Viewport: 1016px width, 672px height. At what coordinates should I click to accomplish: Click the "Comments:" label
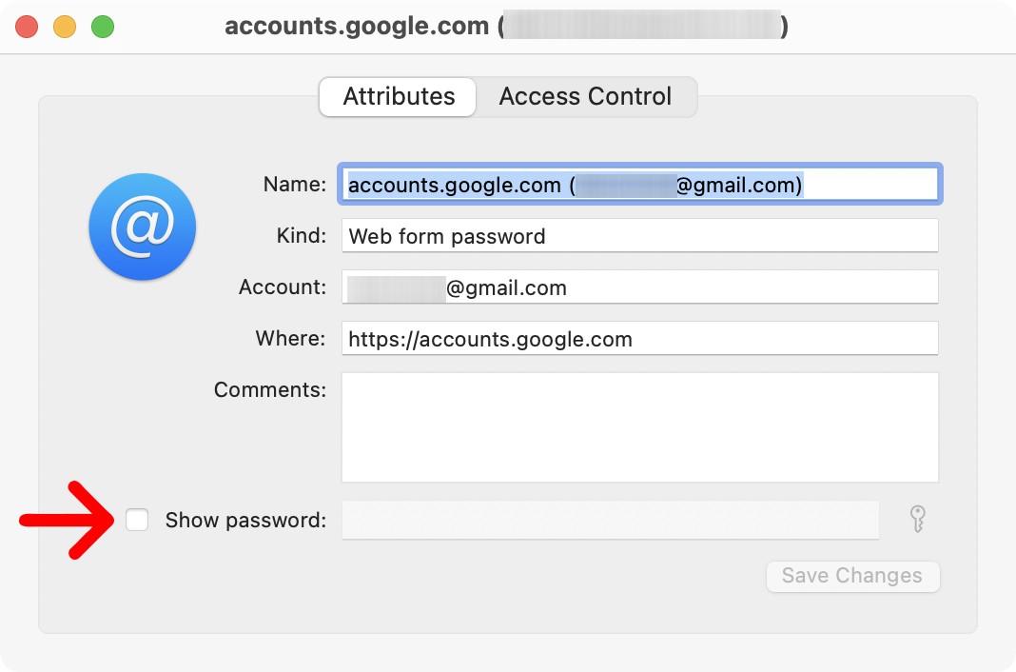click(270, 390)
